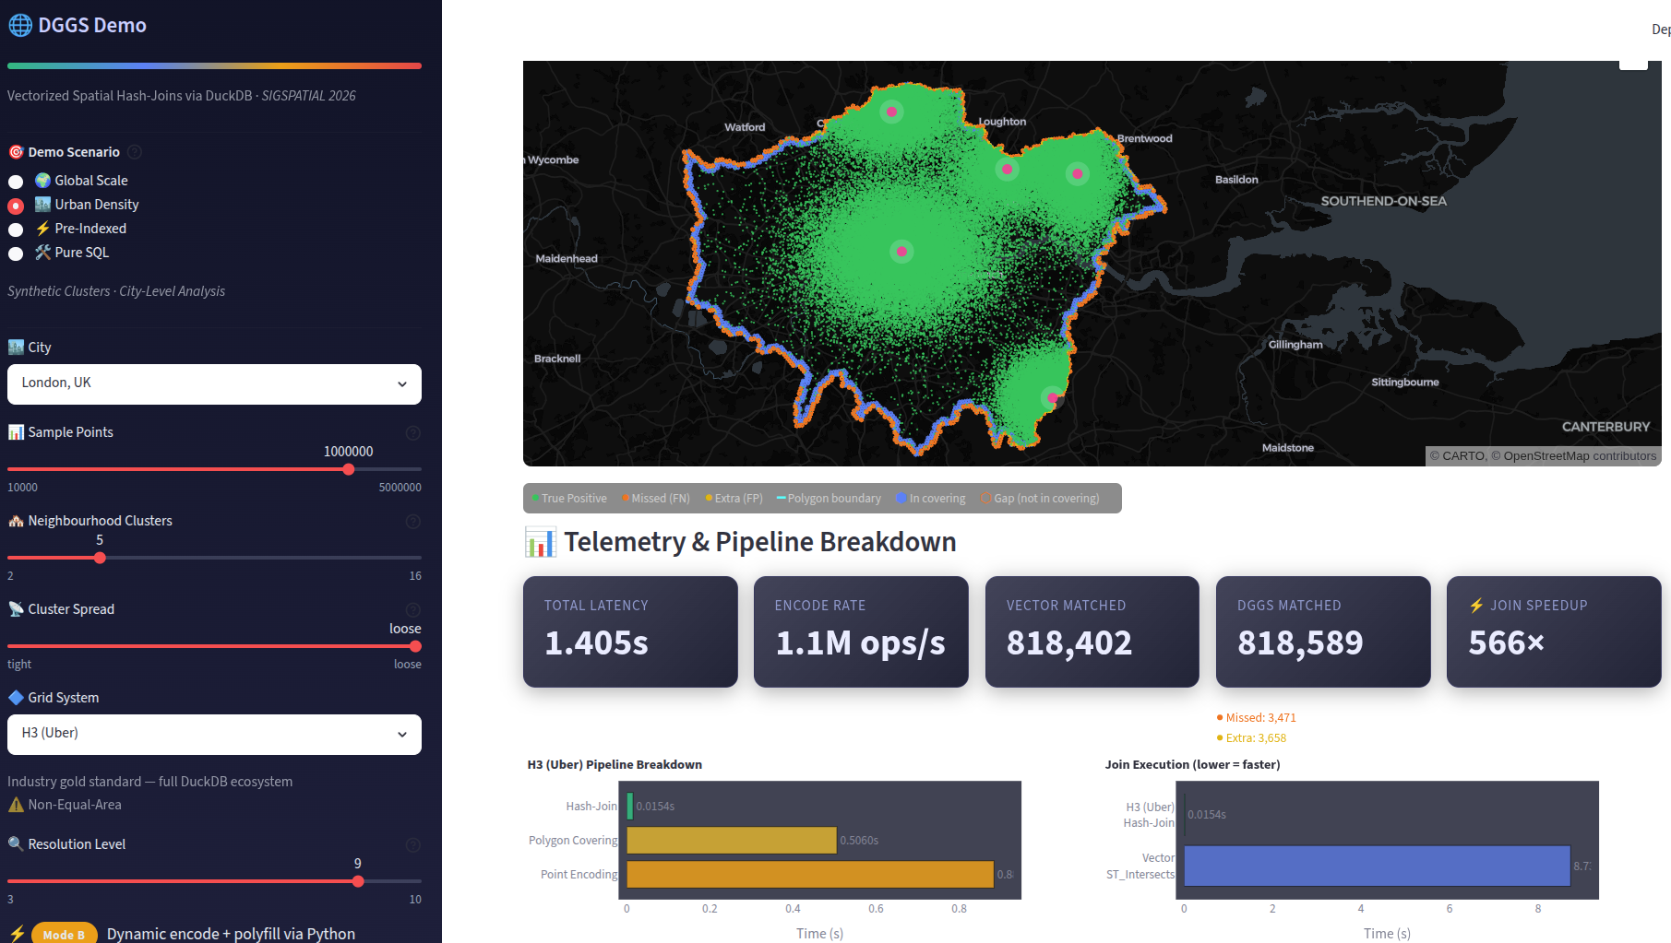The width and height of the screenshot is (1671, 943).
Task: Click the chart icon beside Telemetry & Pipeline Breakdown
Action: pyautogui.click(x=541, y=542)
